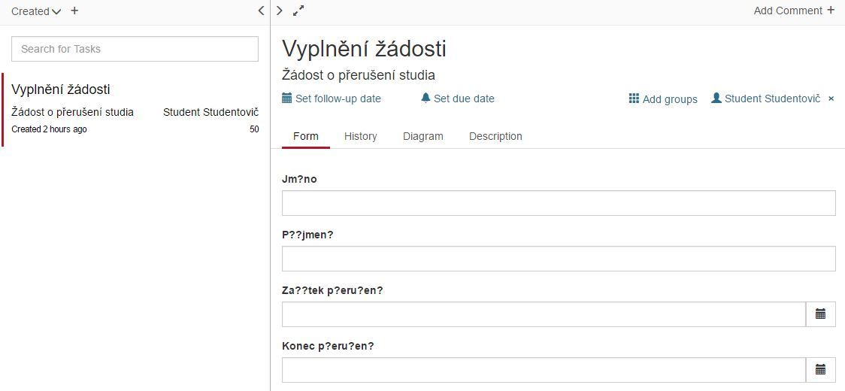Click the Za??tek p?eru?en? date field
Viewport: 845px width, 391px height.
point(544,314)
